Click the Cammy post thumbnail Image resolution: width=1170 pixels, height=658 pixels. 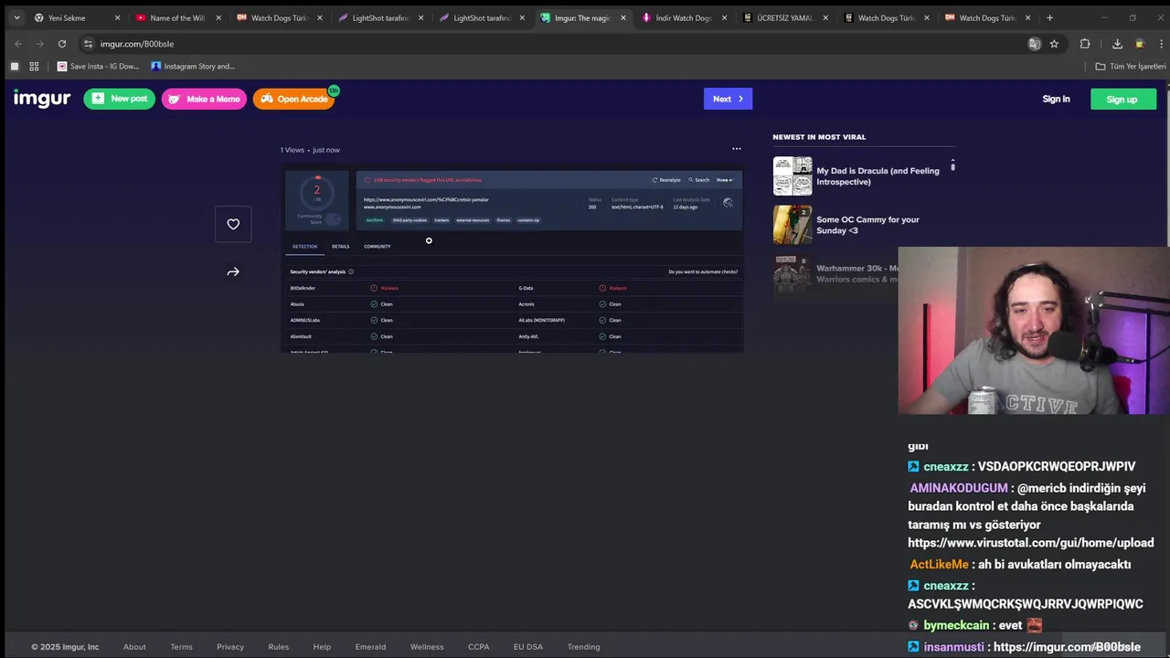(792, 225)
